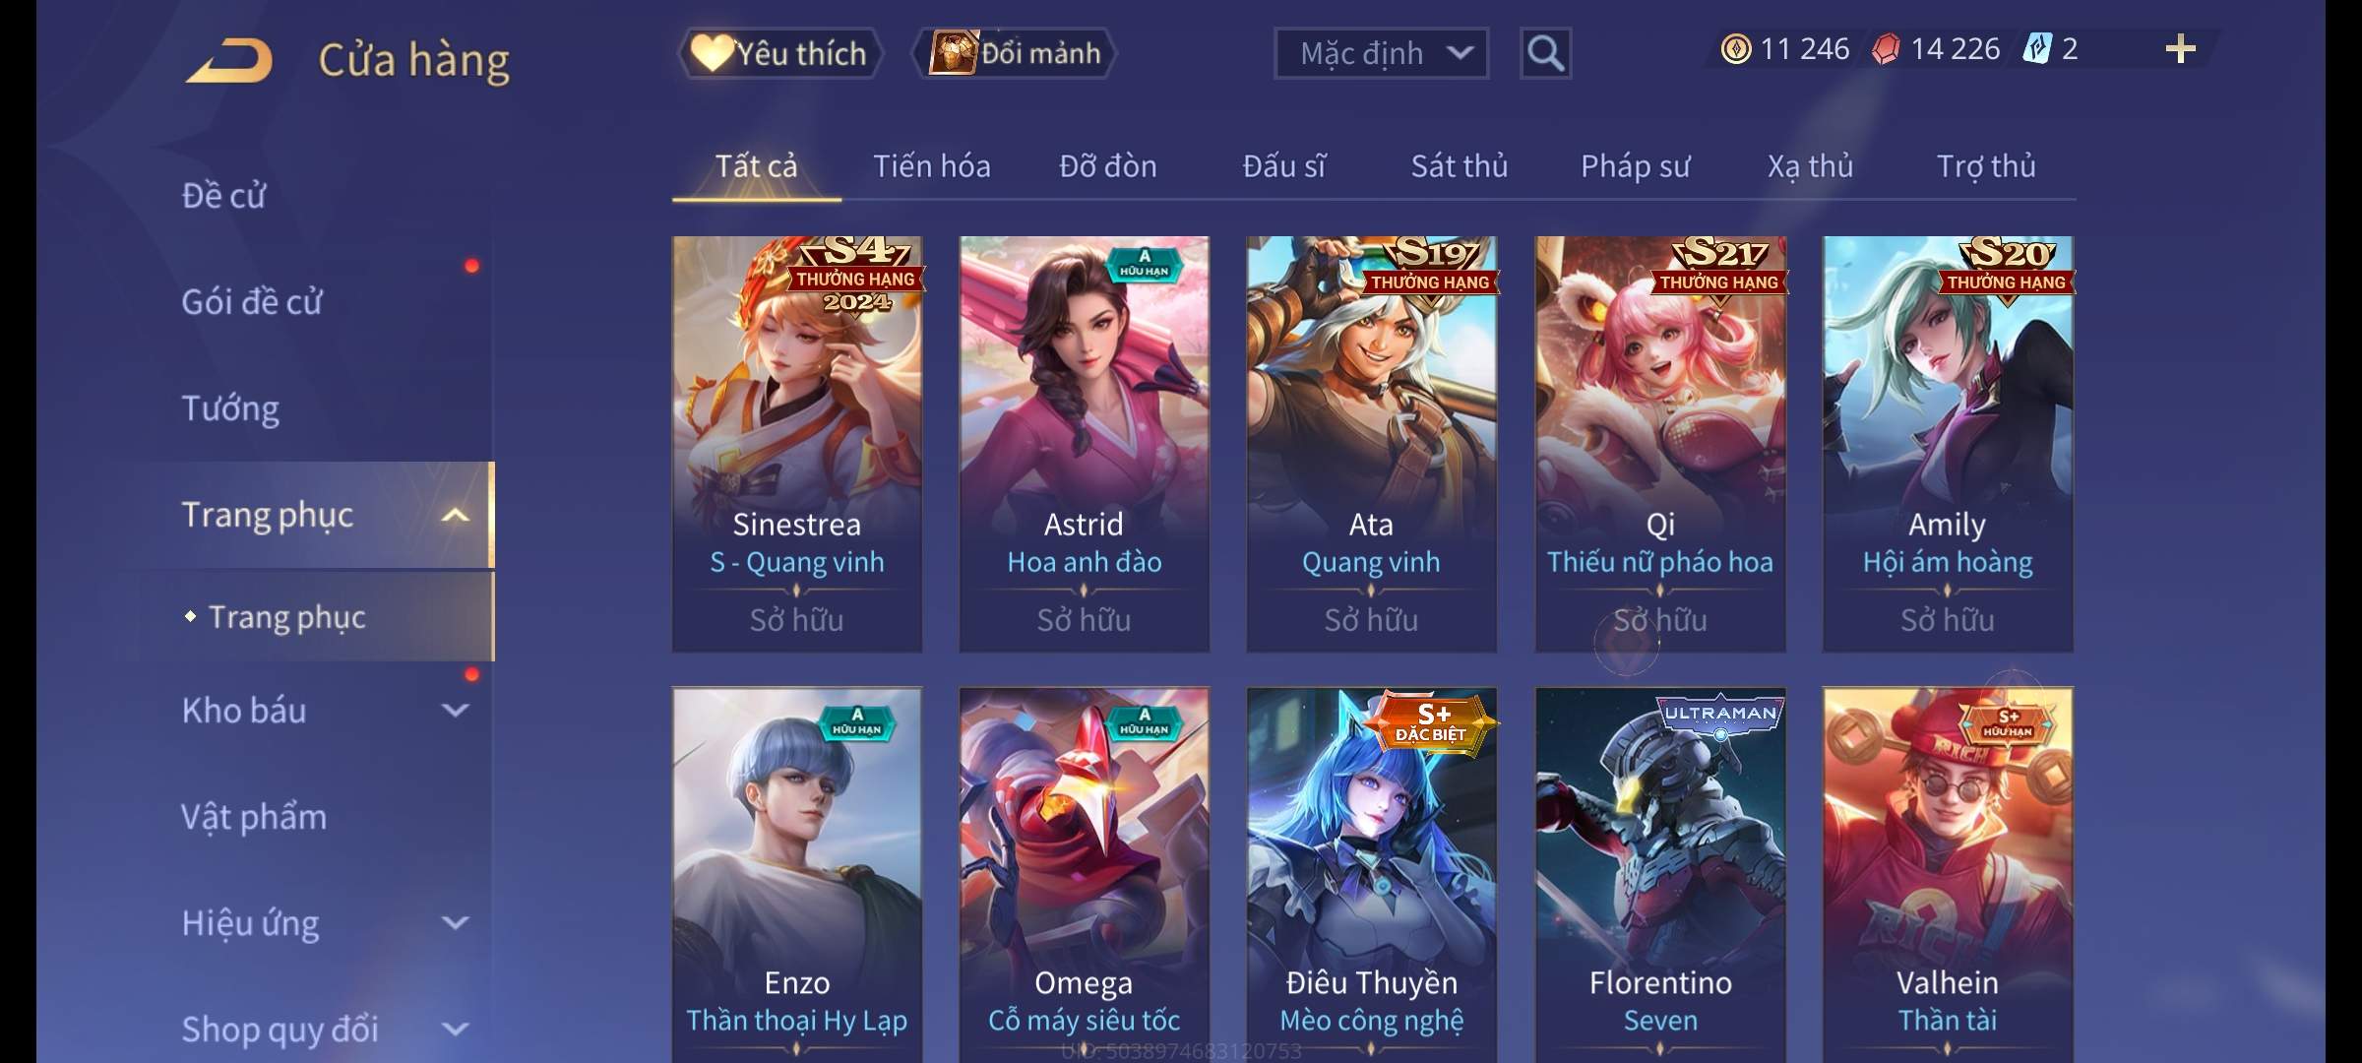The height and width of the screenshot is (1063, 2362).
Task: Open Yêu thích favorites heart button
Action: click(779, 53)
